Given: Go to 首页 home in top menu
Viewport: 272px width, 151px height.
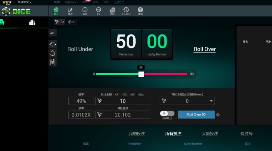Looking at the screenshot, I should [57, 2].
